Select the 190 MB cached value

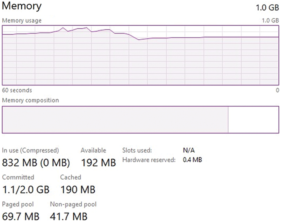click(x=78, y=189)
